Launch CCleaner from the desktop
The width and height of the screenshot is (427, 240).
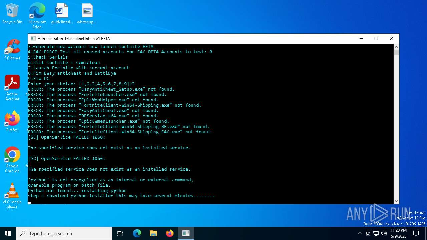click(x=12, y=50)
